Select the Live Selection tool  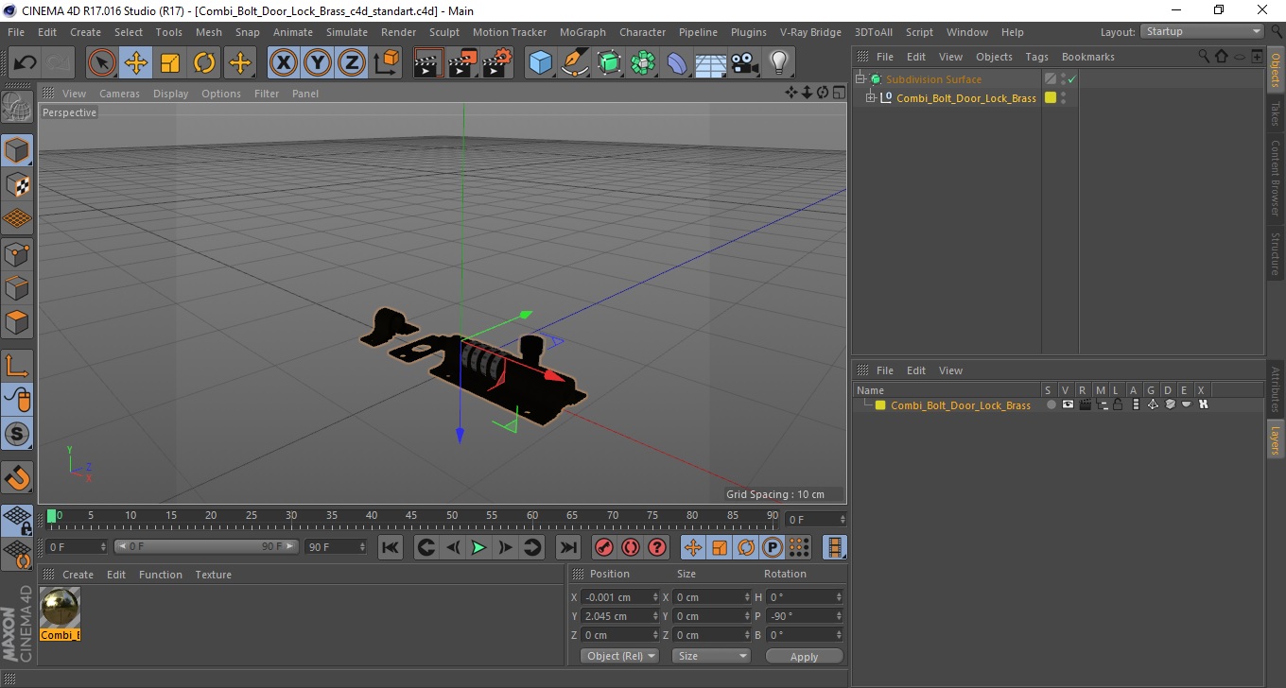[x=102, y=63]
